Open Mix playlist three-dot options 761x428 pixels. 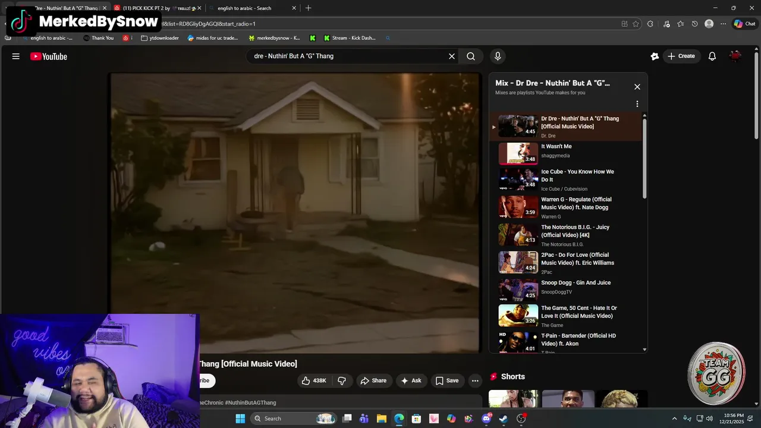(x=637, y=104)
